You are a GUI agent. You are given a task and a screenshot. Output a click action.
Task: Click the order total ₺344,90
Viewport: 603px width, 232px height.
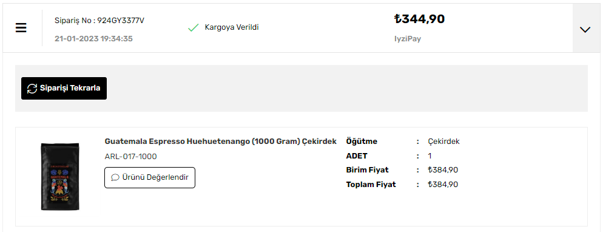[x=420, y=19]
